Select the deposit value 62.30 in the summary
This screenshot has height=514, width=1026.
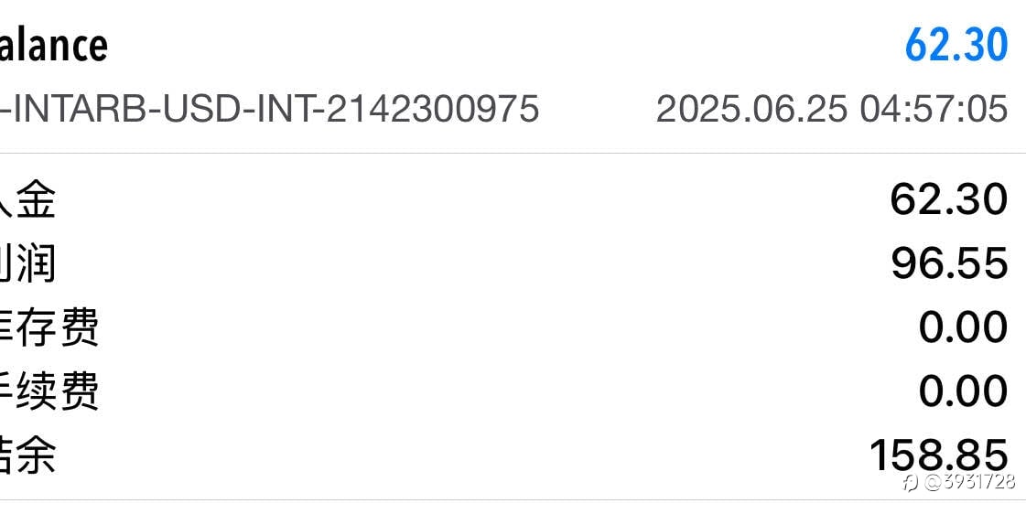[x=949, y=199]
